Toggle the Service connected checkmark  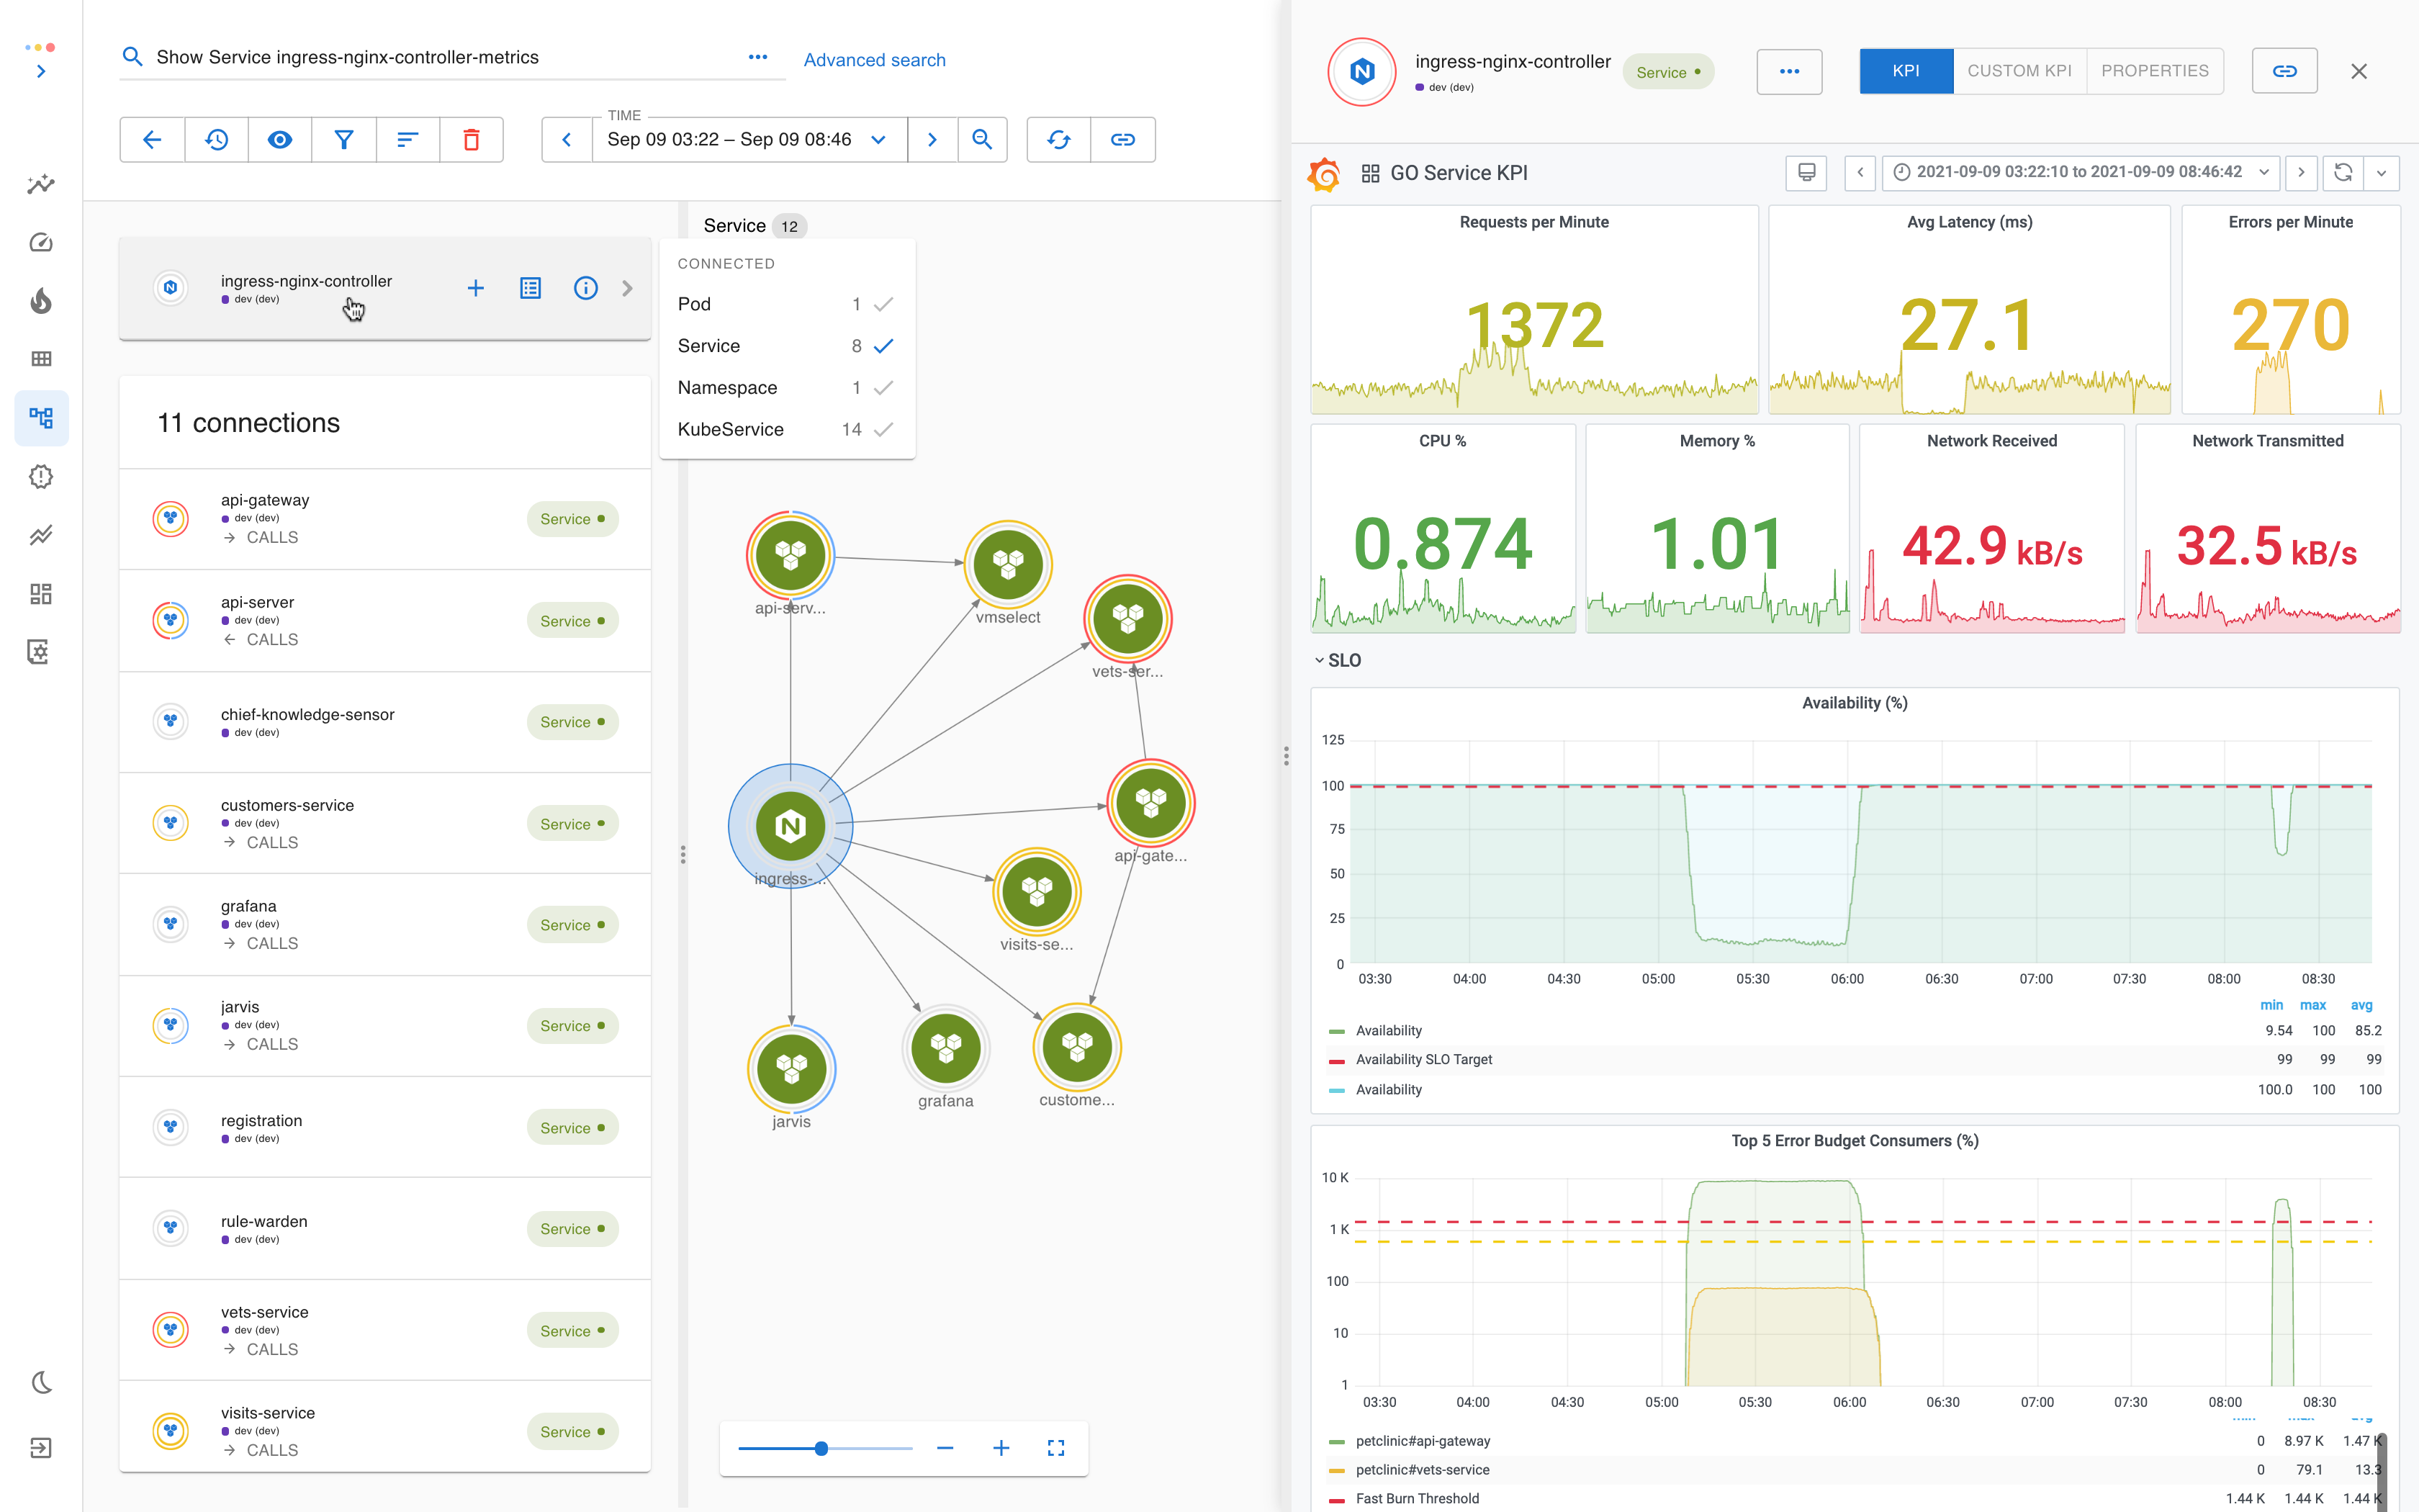pos(883,346)
